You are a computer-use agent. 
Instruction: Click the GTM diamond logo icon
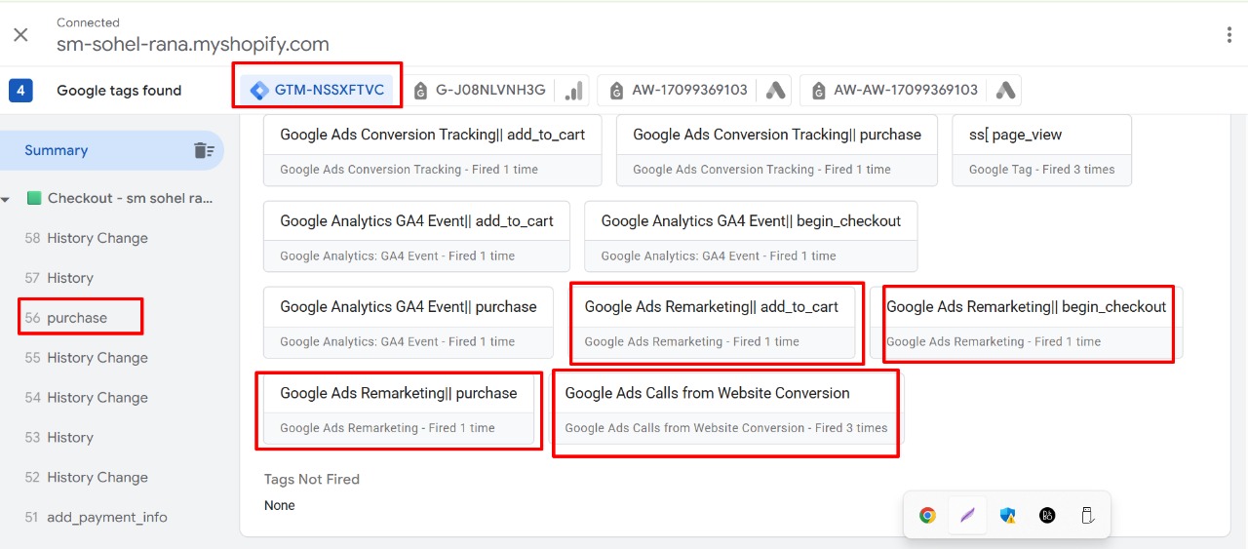(x=259, y=91)
